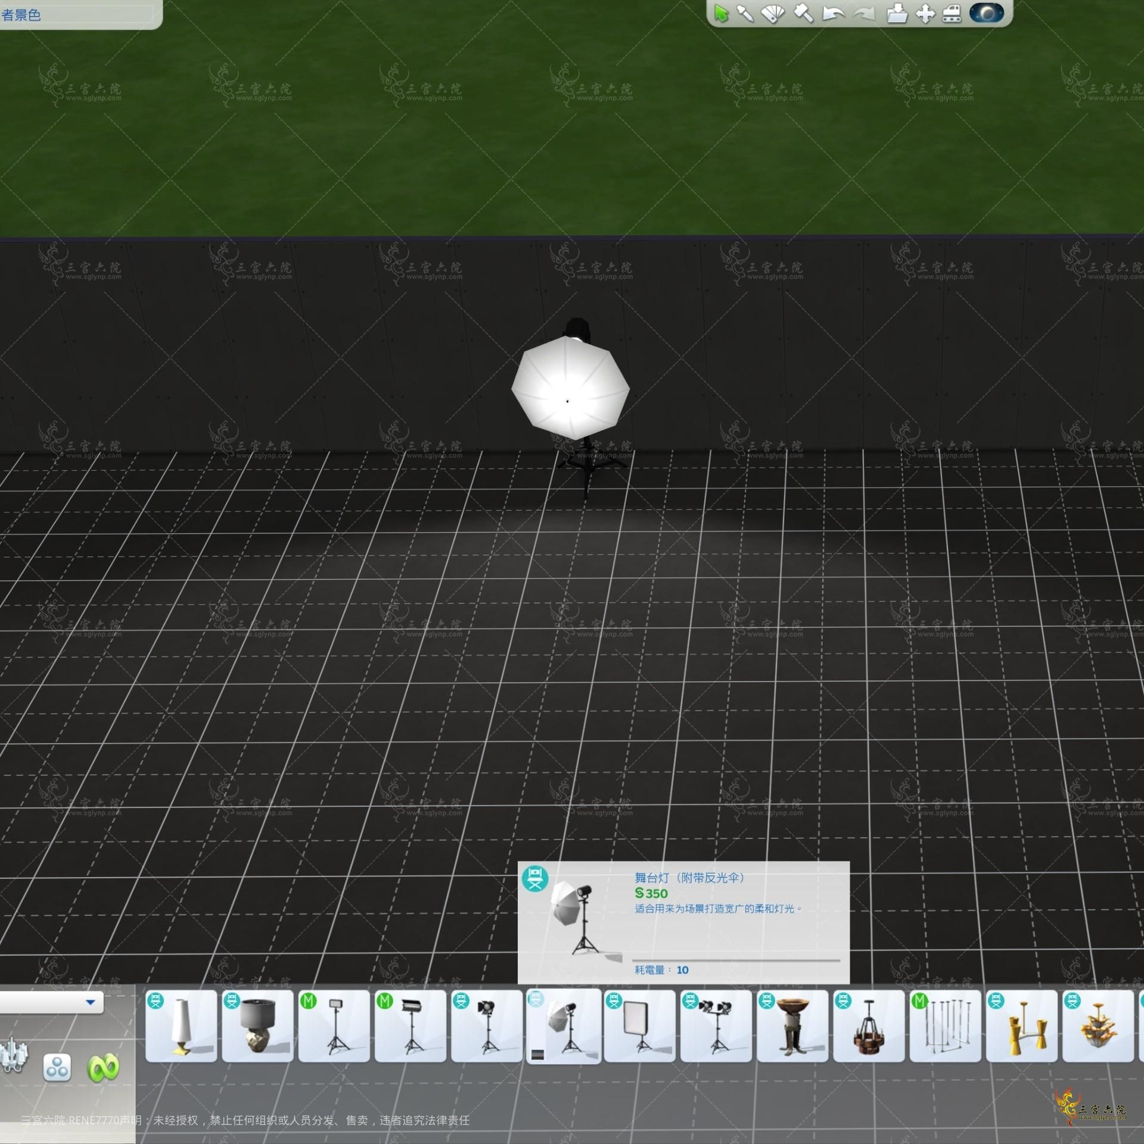Screen dimensions: 1144x1144
Task: Select the metal pipe rack light thumbnail
Action: click(x=945, y=1027)
